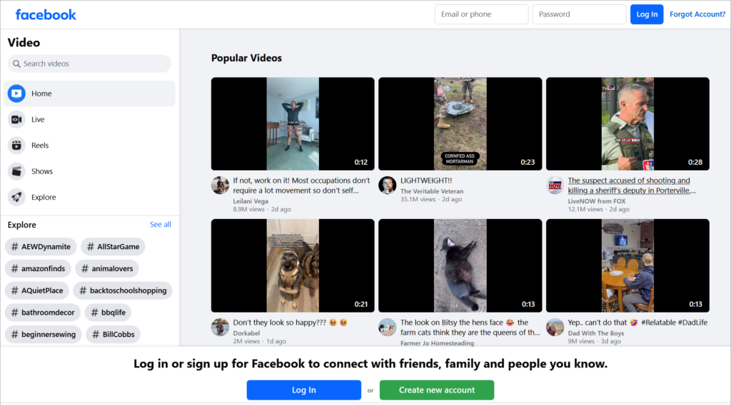Open Farmer Jo Homesteading avatar
This screenshot has height=406, width=731.
pyautogui.click(x=388, y=328)
